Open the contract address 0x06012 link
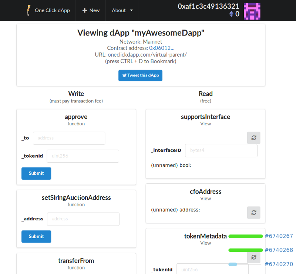The width and height of the screenshot is (296, 274). [162, 48]
